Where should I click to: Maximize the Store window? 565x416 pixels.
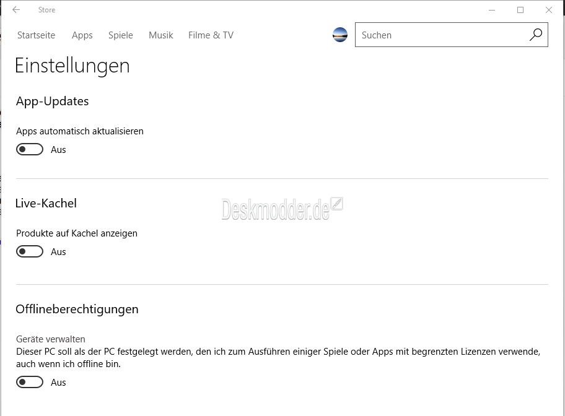520,10
